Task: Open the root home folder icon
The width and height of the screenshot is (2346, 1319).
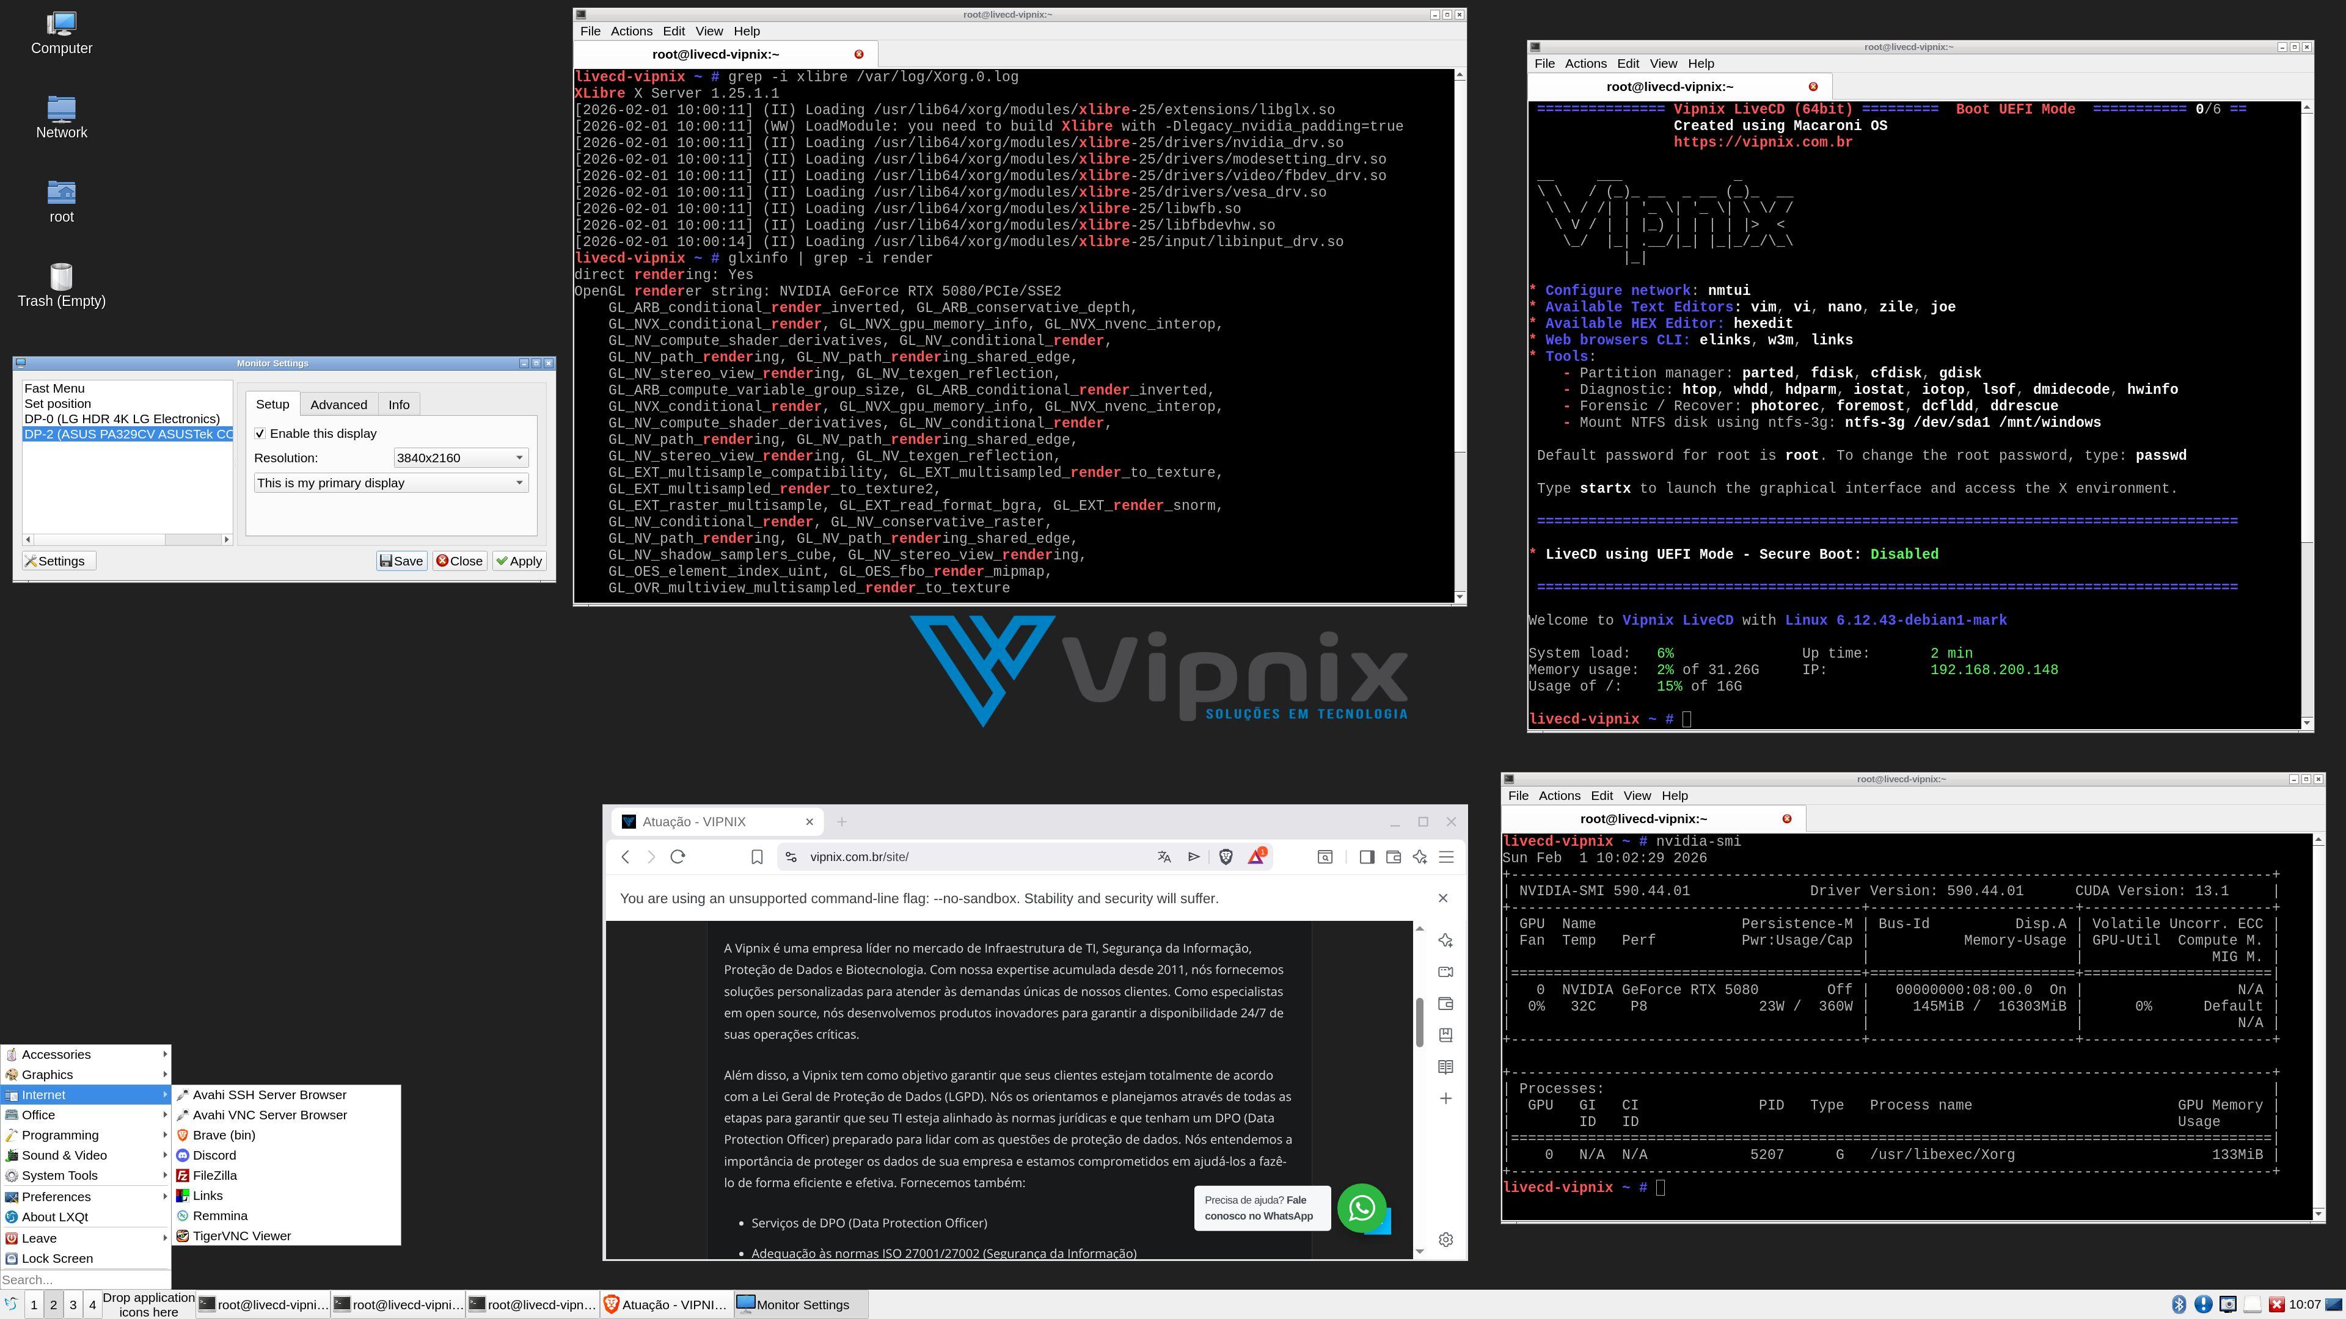Action: (61, 202)
